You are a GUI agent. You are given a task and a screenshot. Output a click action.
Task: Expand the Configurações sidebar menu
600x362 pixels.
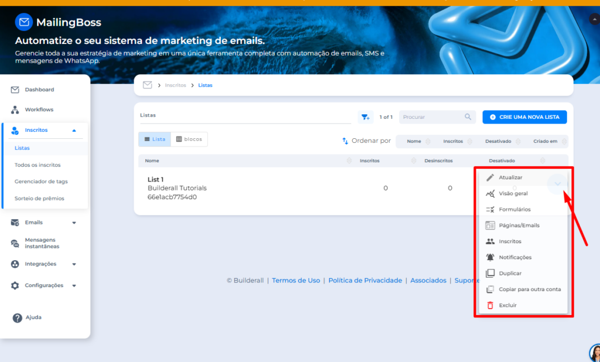(74, 285)
